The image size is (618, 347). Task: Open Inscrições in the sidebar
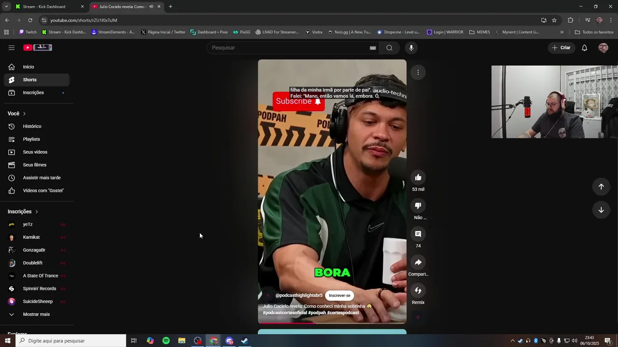point(37,93)
